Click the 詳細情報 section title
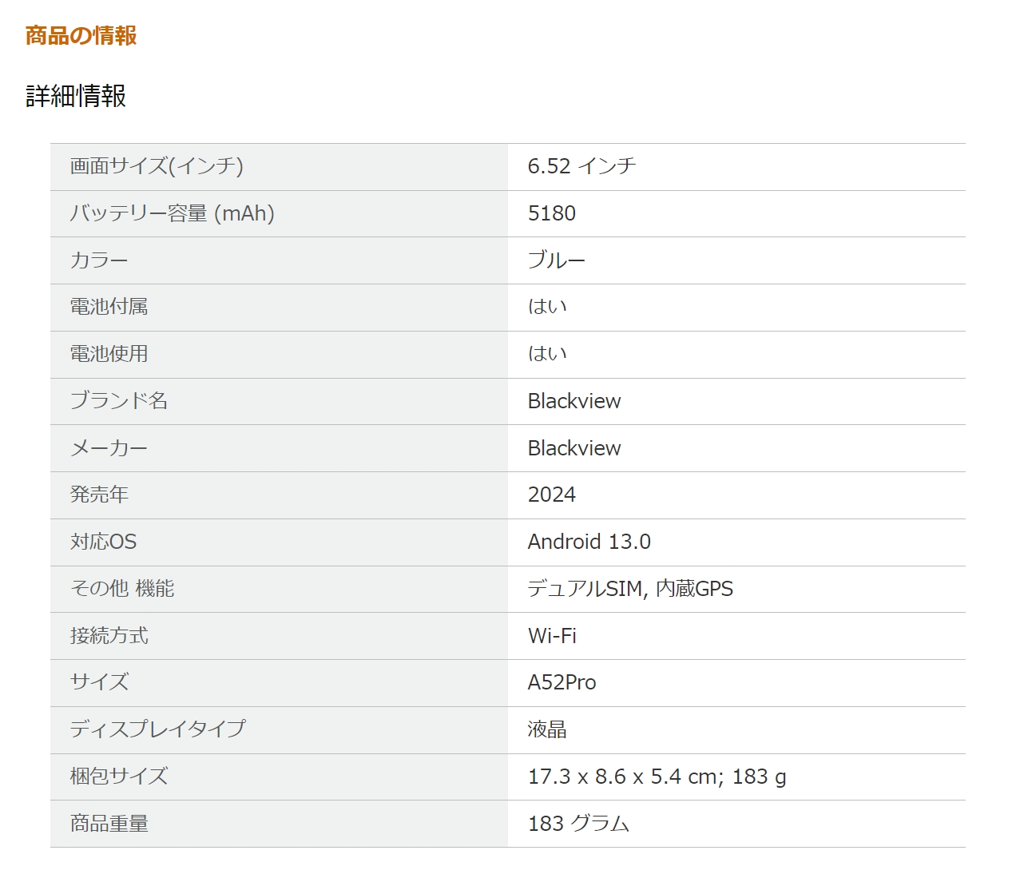The height and width of the screenshot is (886, 1016). [76, 96]
